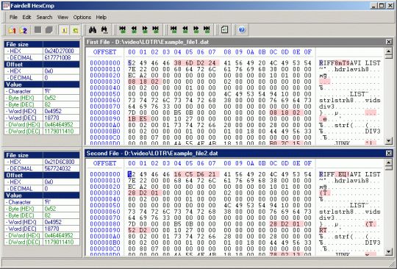Viewport: 397px width, 269px height.
Task: Jump to last item, green group near document icon
Action: point(207,30)
